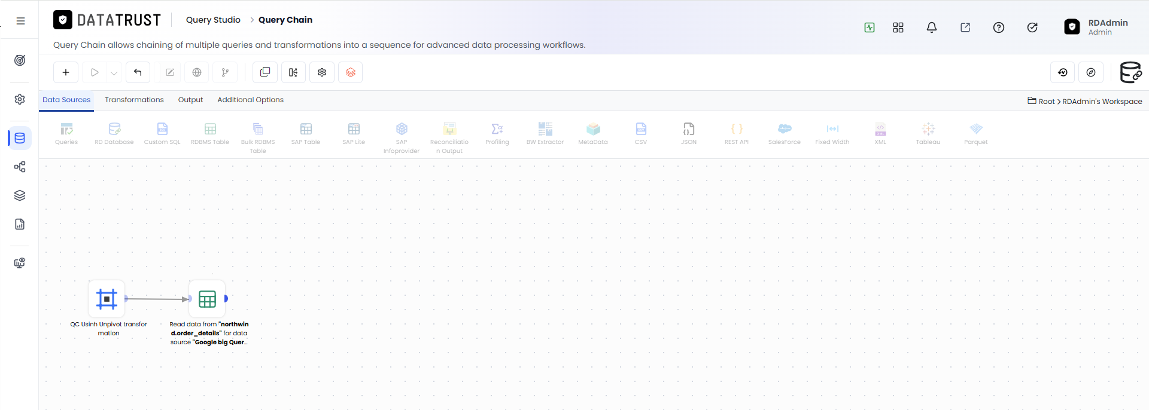
Task: Open the apps grid icon
Action: [898, 27]
